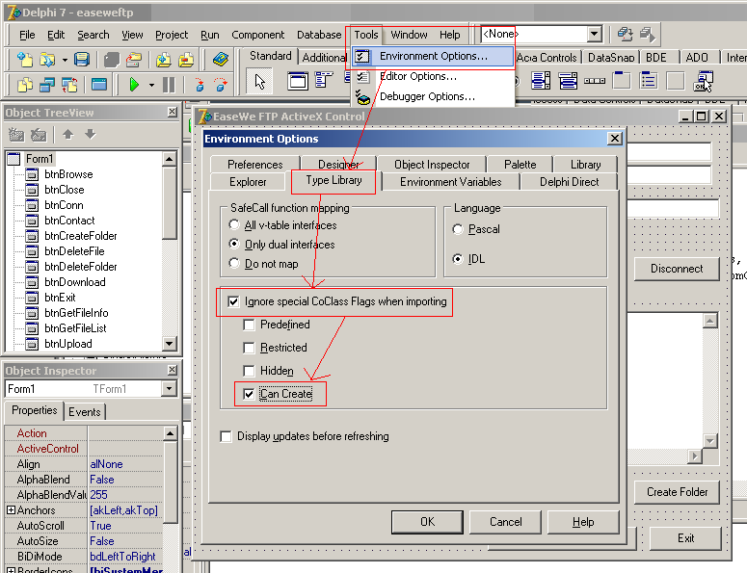Select the GroupBox palette component
747x573 pixels.
click(x=622, y=81)
